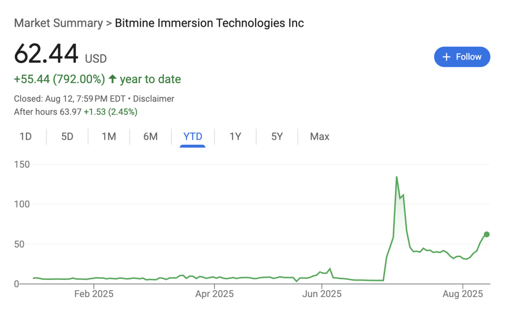
Task: Click the Jun 2025 axis label
Action: pos(322,294)
